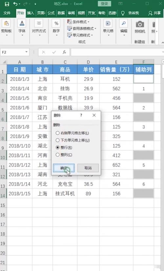The width and height of the screenshot is (164, 271).
Task: Open Customize Quick Access Toolbar menu
Action: click(35, 4)
